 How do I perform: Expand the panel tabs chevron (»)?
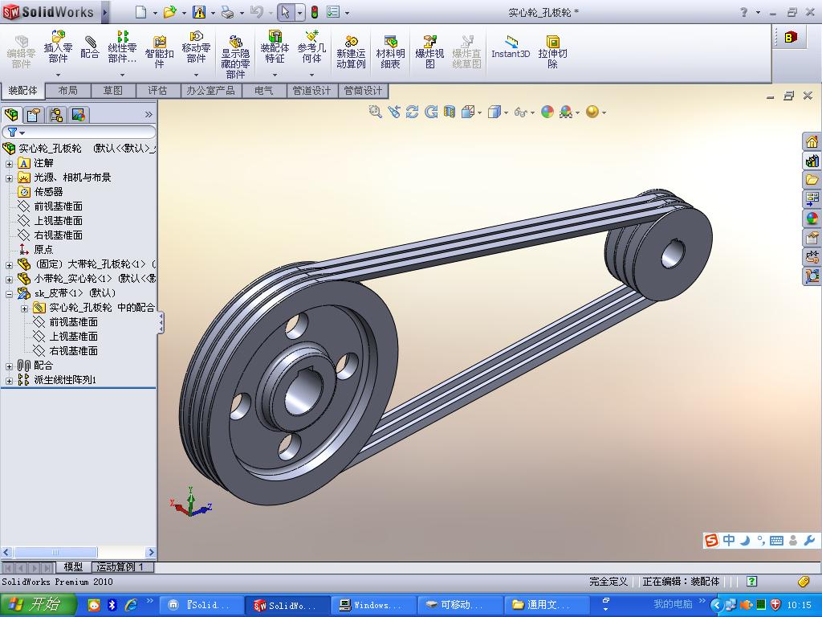(149, 114)
